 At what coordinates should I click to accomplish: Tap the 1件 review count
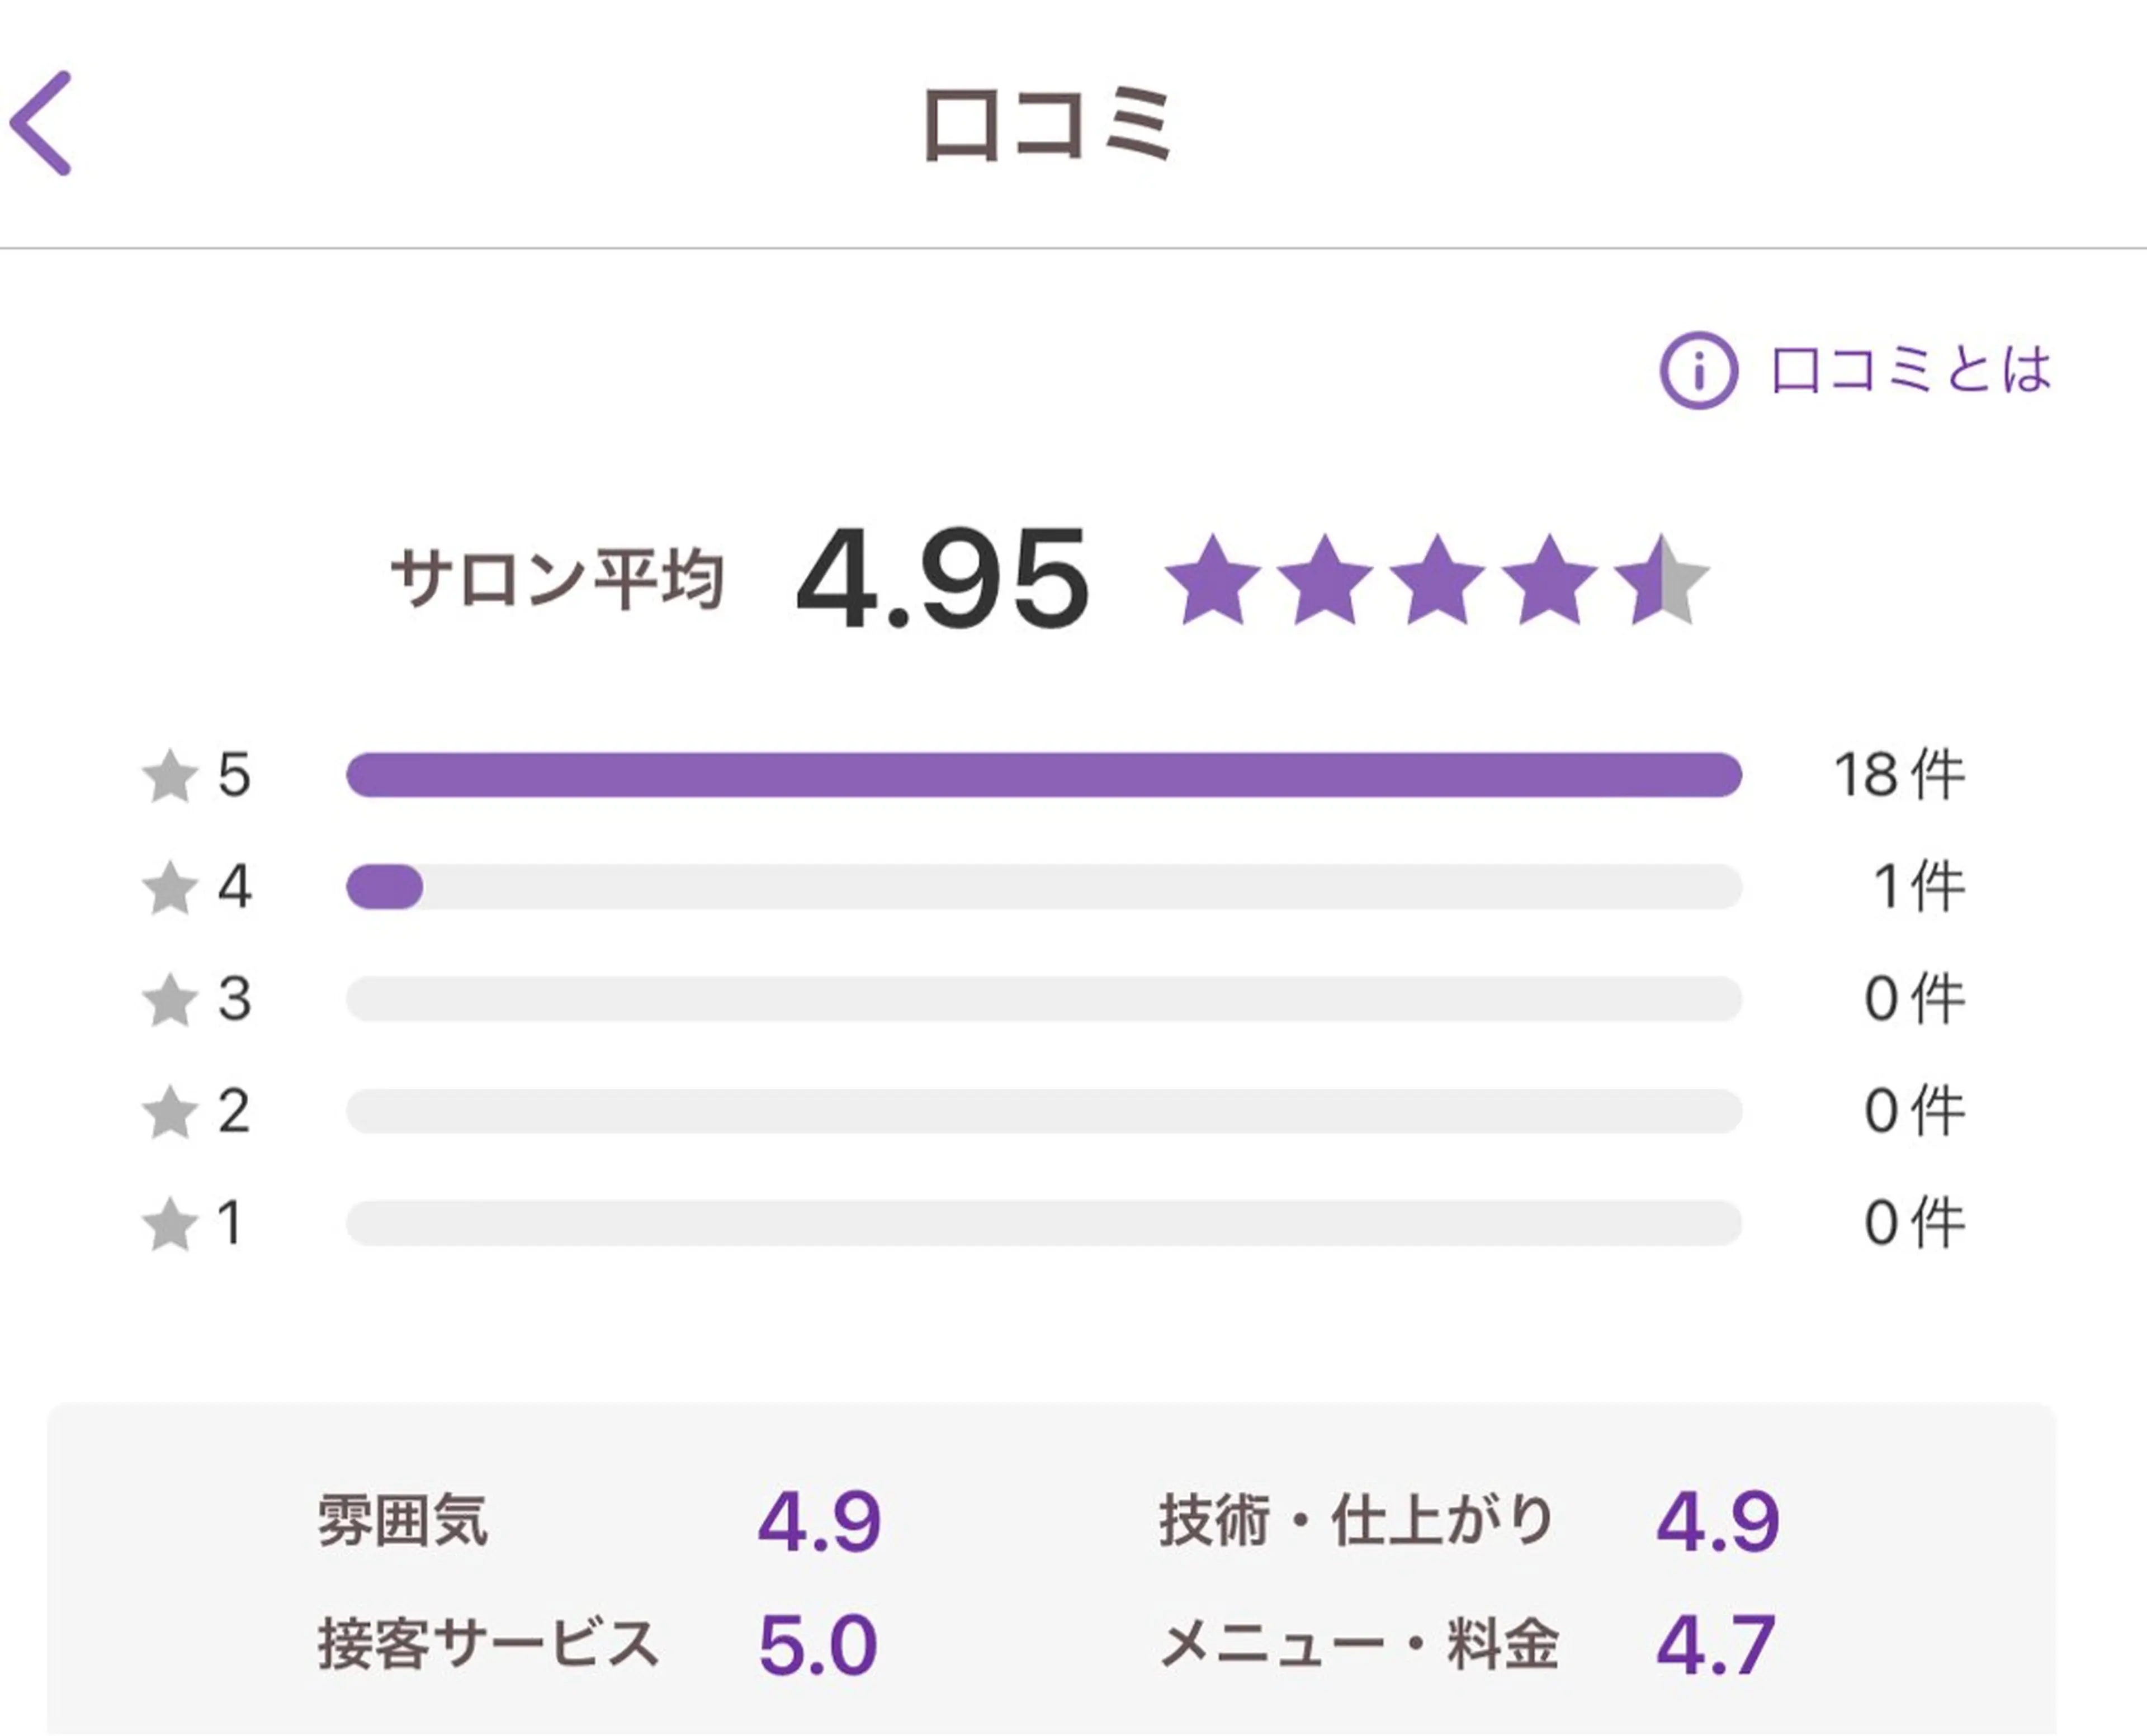coord(1918,887)
